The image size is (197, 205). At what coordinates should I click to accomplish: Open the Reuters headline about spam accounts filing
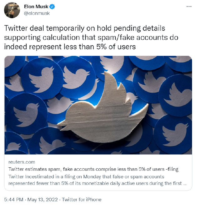(93, 169)
